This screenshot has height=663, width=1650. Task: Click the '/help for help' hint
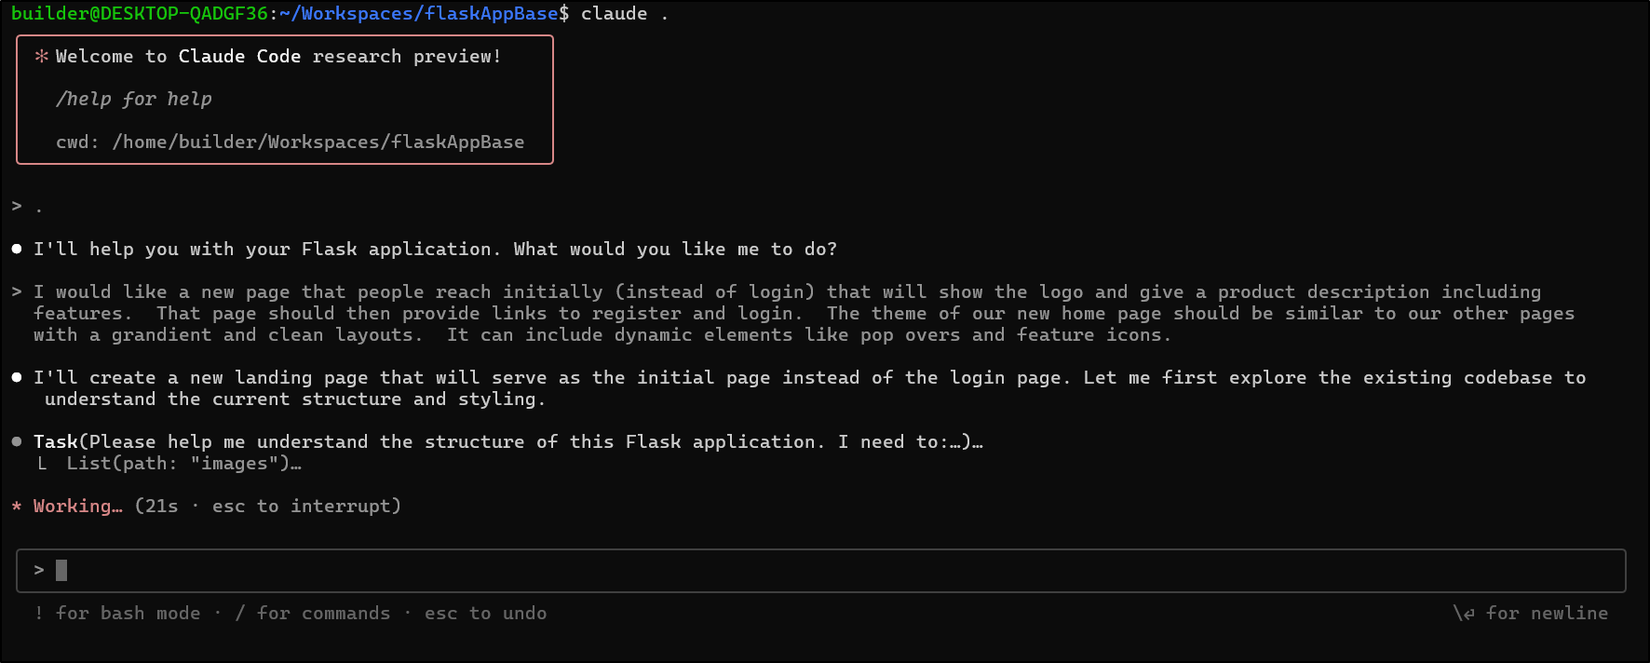(134, 99)
